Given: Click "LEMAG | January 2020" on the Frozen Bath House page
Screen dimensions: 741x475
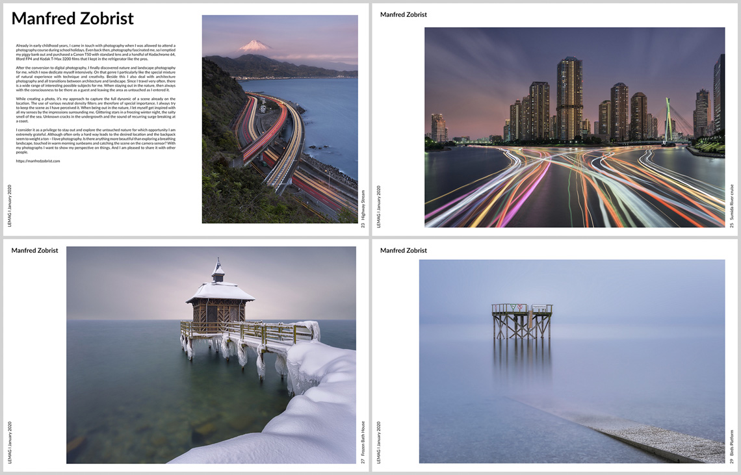Looking at the screenshot, I should [10, 443].
